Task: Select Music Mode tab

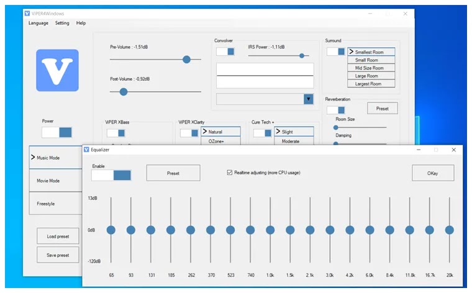Action: click(x=56, y=158)
